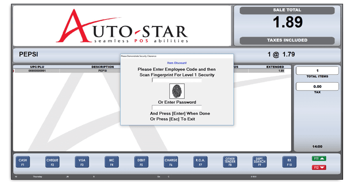
Task: Select the PEPSI line item row
Action: 152,71
